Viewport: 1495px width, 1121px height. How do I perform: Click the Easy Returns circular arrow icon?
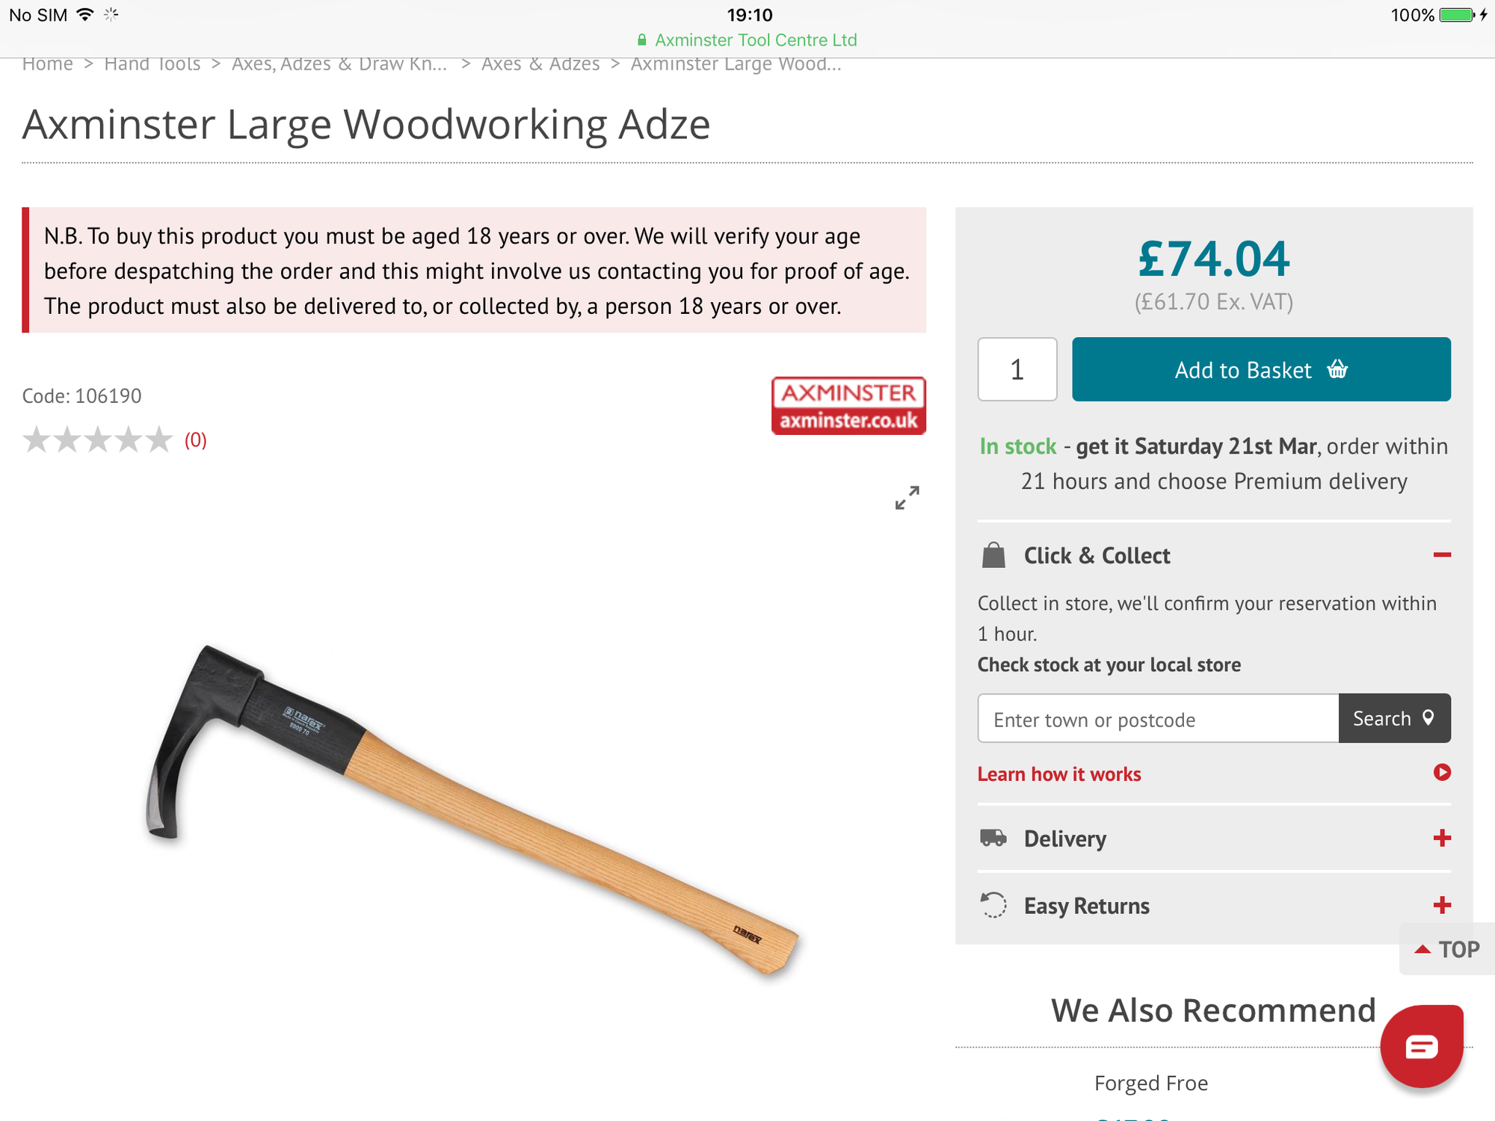[x=993, y=905]
